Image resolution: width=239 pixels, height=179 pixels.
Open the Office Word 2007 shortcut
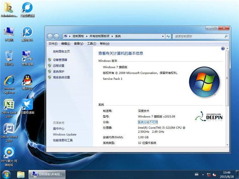(9, 133)
